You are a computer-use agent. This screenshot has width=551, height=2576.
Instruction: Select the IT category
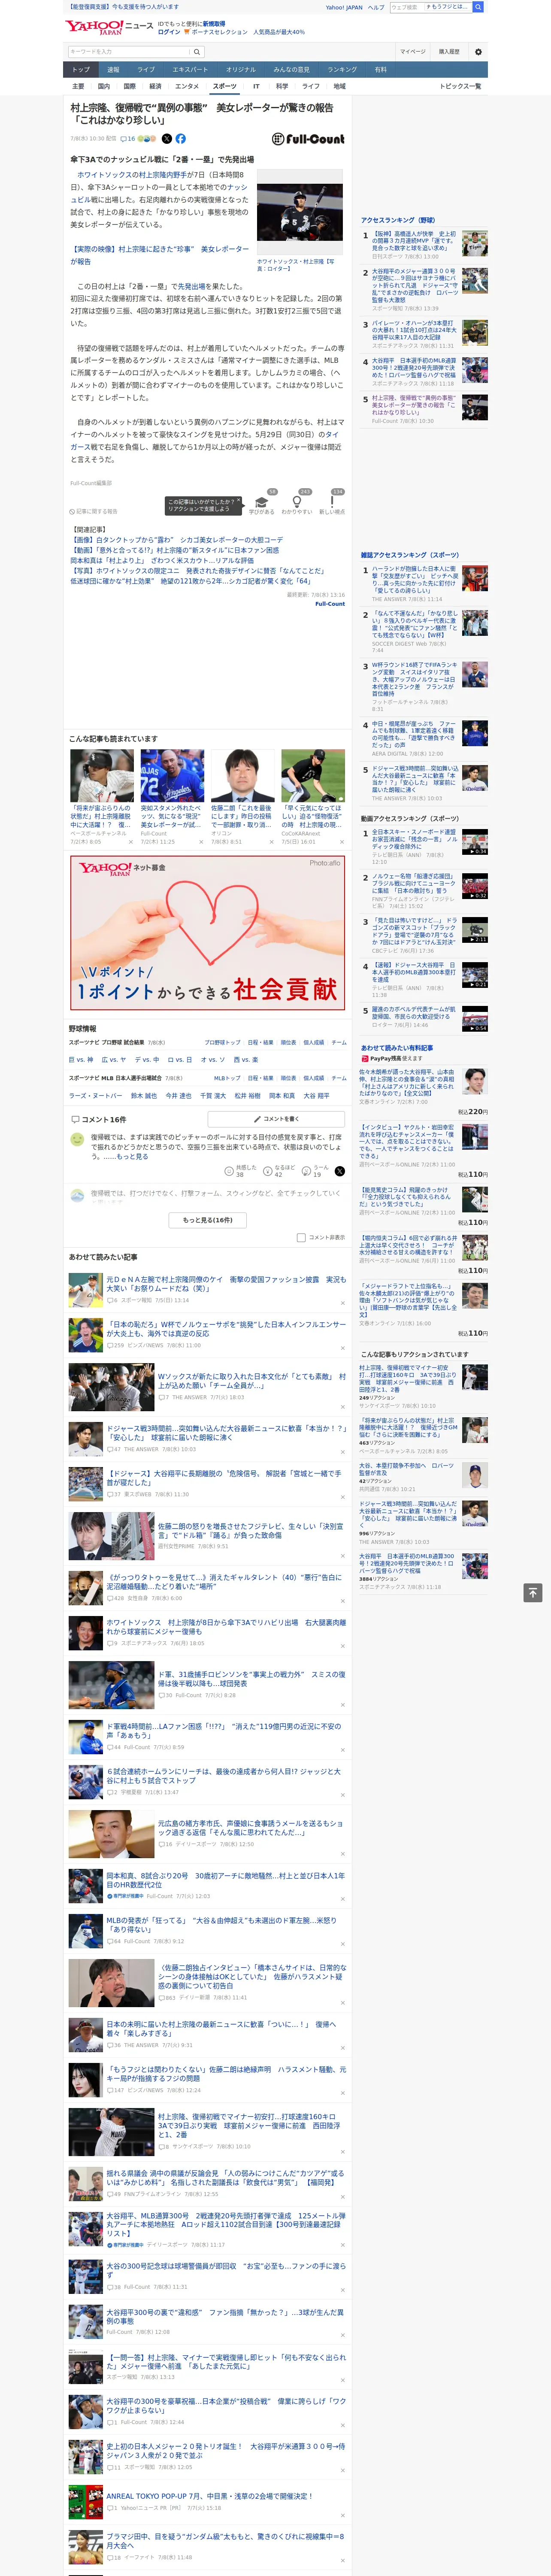pos(256,86)
